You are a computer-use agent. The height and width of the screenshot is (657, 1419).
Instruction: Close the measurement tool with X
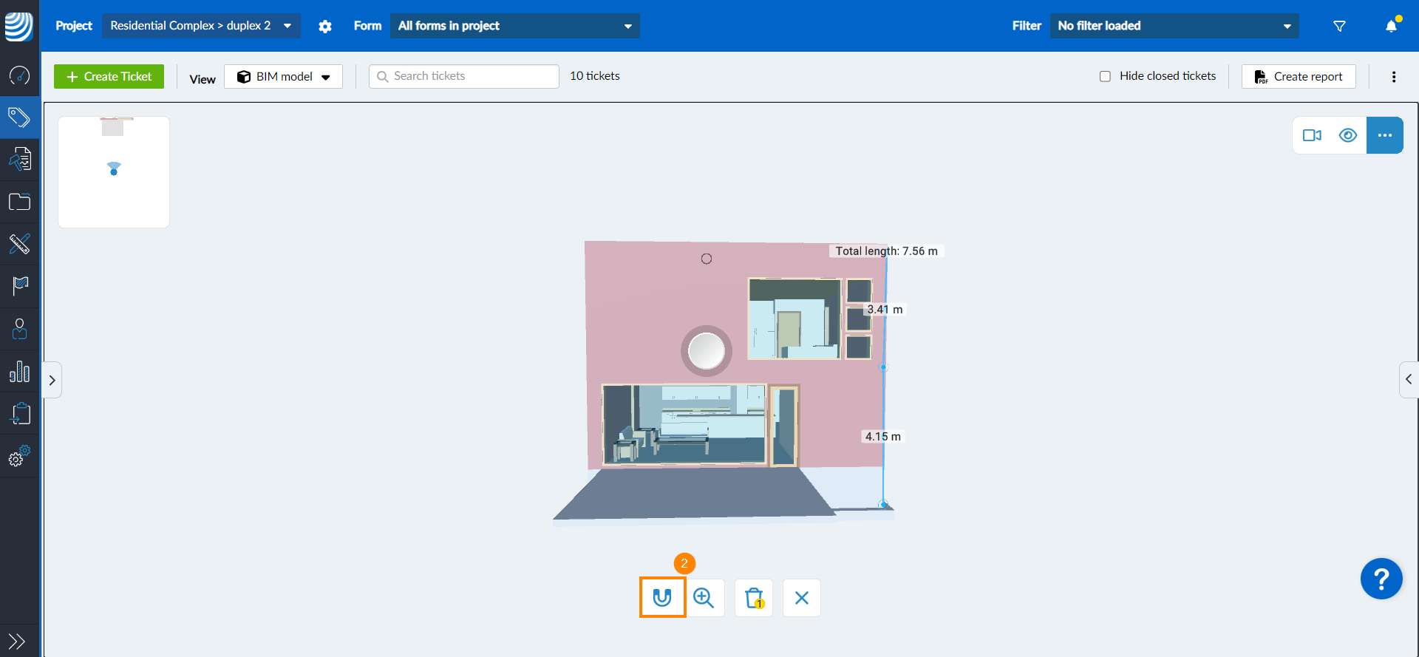coord(802,597)
